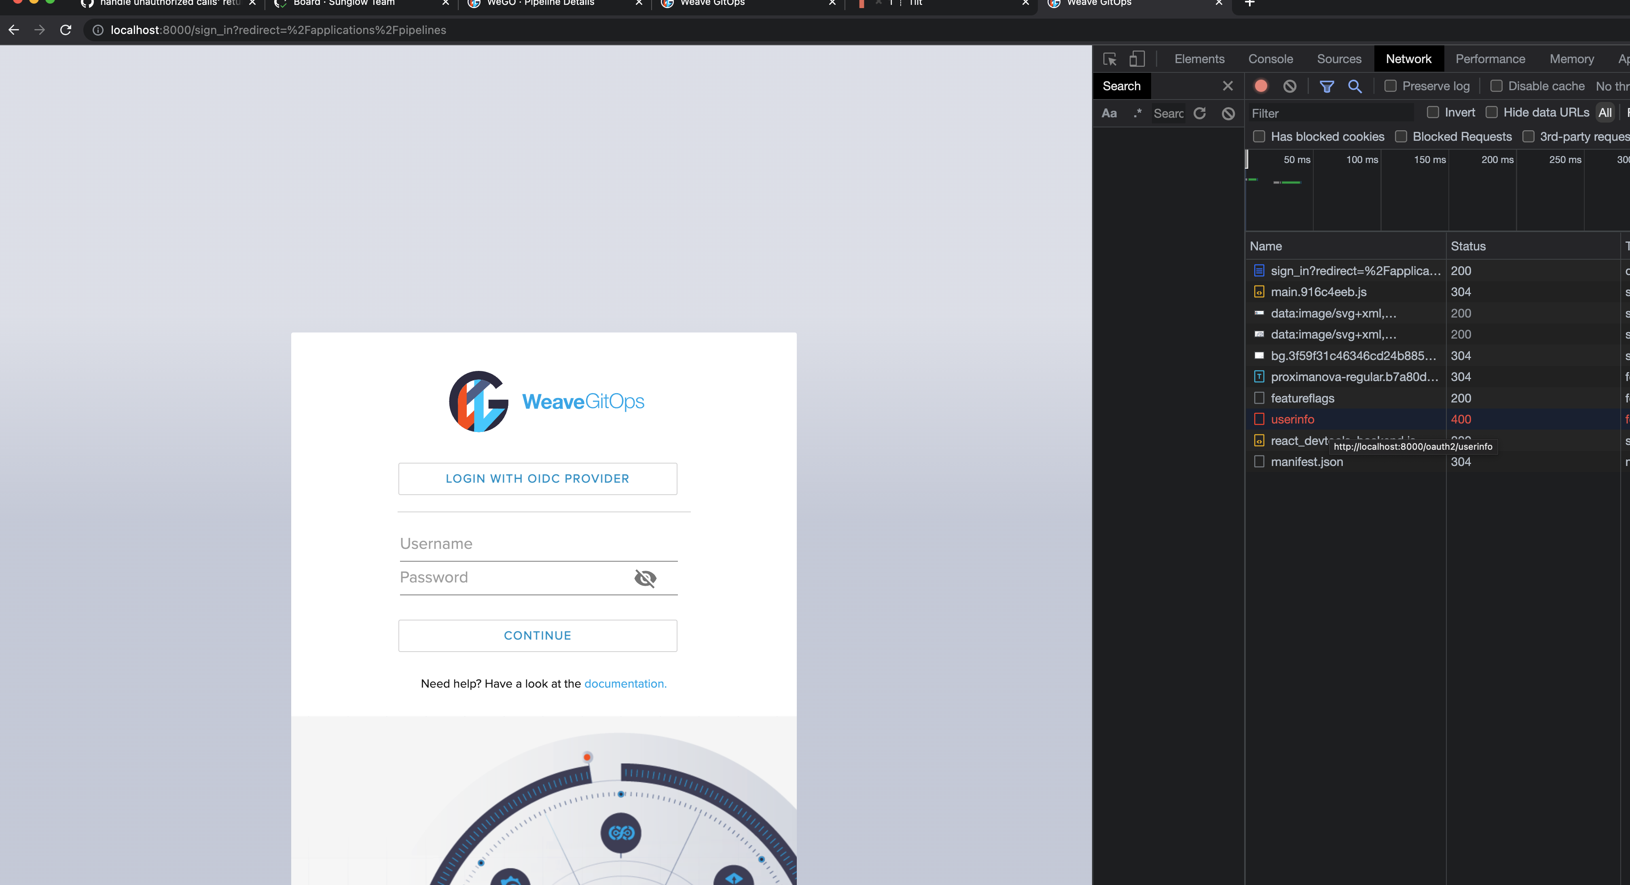Open the documentation link

point(625,684)
